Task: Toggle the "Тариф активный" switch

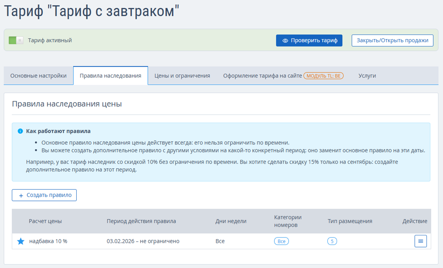Action: point(16,40)
